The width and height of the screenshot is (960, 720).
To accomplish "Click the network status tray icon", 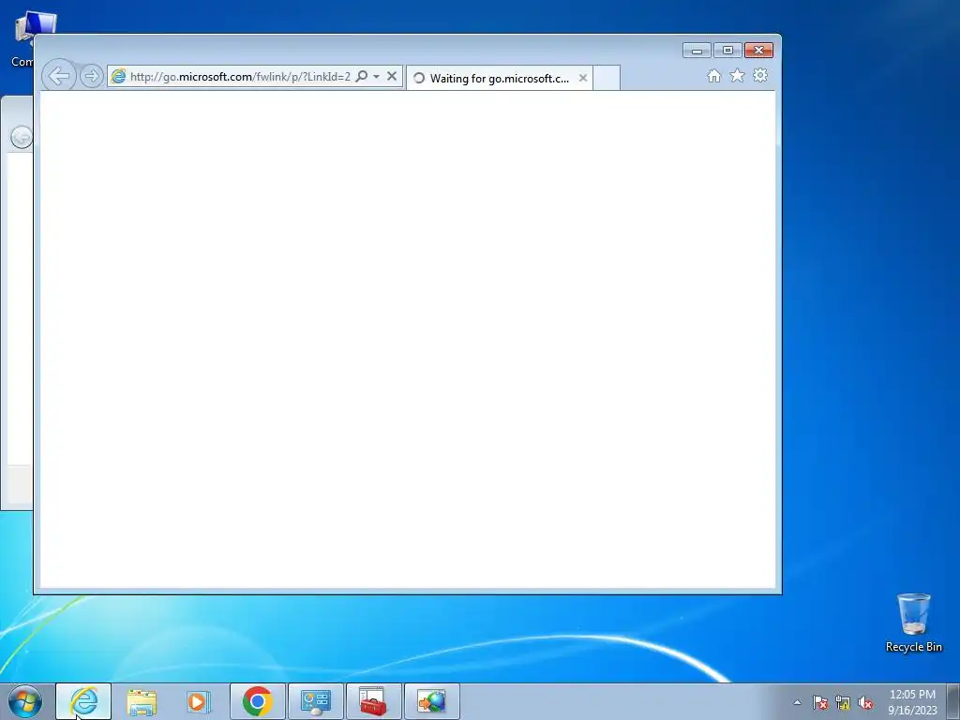I will 843,703.
